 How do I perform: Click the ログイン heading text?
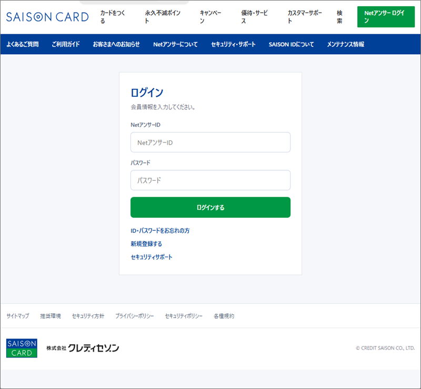point(147,93)
